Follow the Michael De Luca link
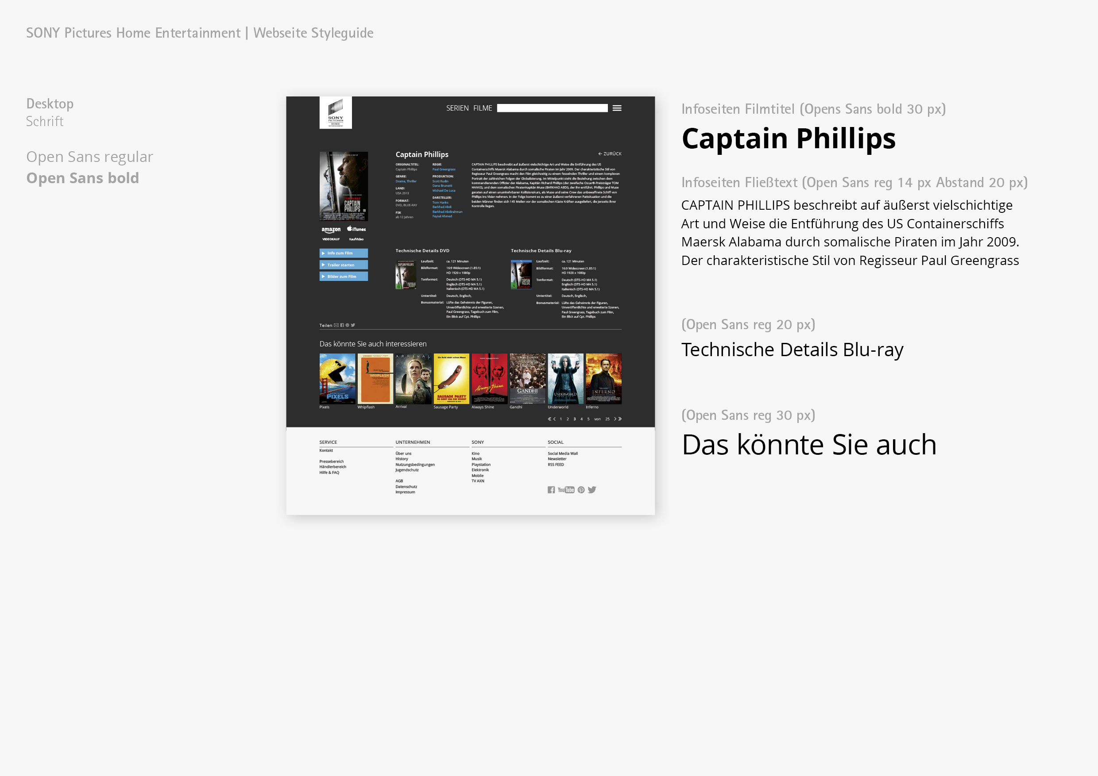1098x776 pixels. point(444,191)
